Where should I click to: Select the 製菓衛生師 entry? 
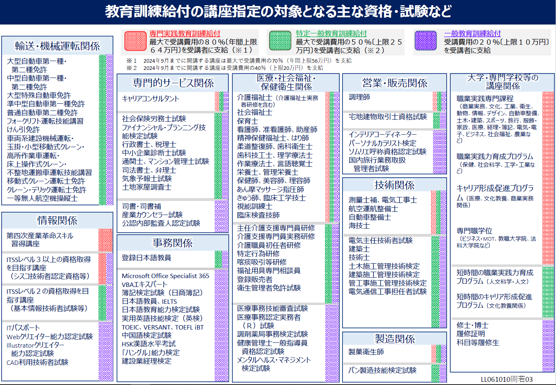pos(366,352)
